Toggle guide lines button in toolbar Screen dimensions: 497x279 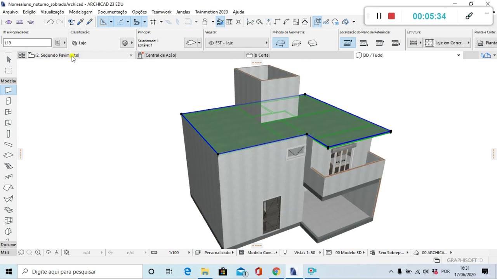tap(103, 22)
